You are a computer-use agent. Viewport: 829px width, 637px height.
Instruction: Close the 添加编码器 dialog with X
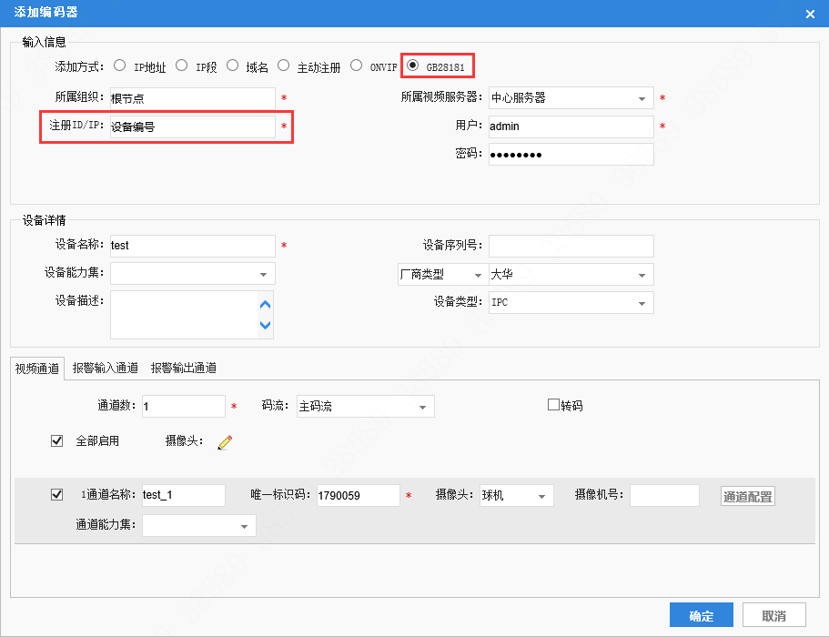point(810,14)
